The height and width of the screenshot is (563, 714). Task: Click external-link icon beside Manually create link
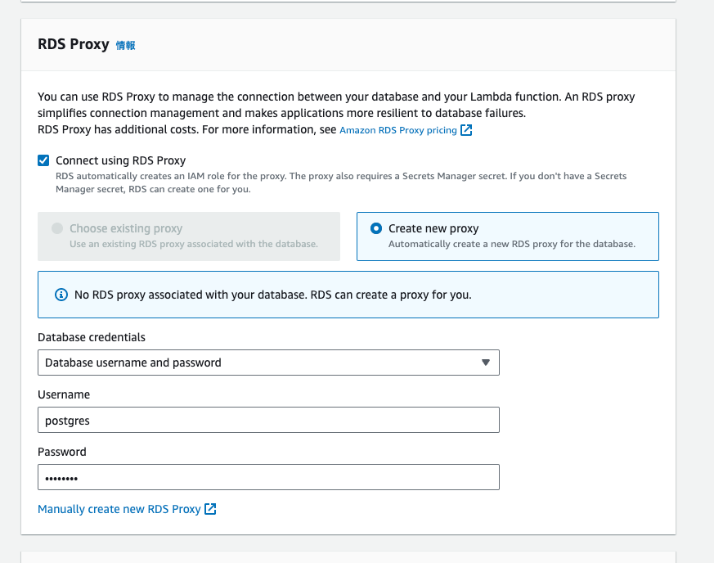point(210,509)
